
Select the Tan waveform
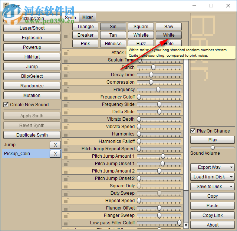pos(113,35)
